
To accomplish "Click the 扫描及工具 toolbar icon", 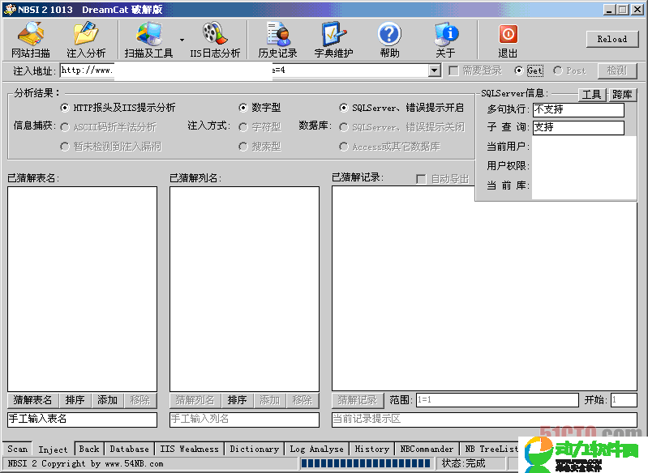I will [x=148, y=40].
